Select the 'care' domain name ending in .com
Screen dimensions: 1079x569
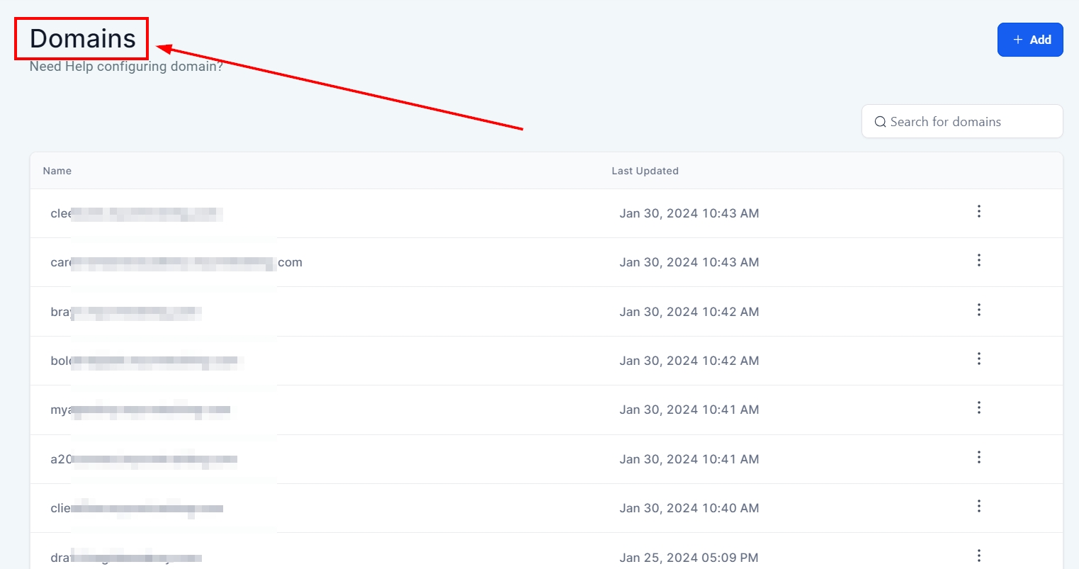pos(176,262)
